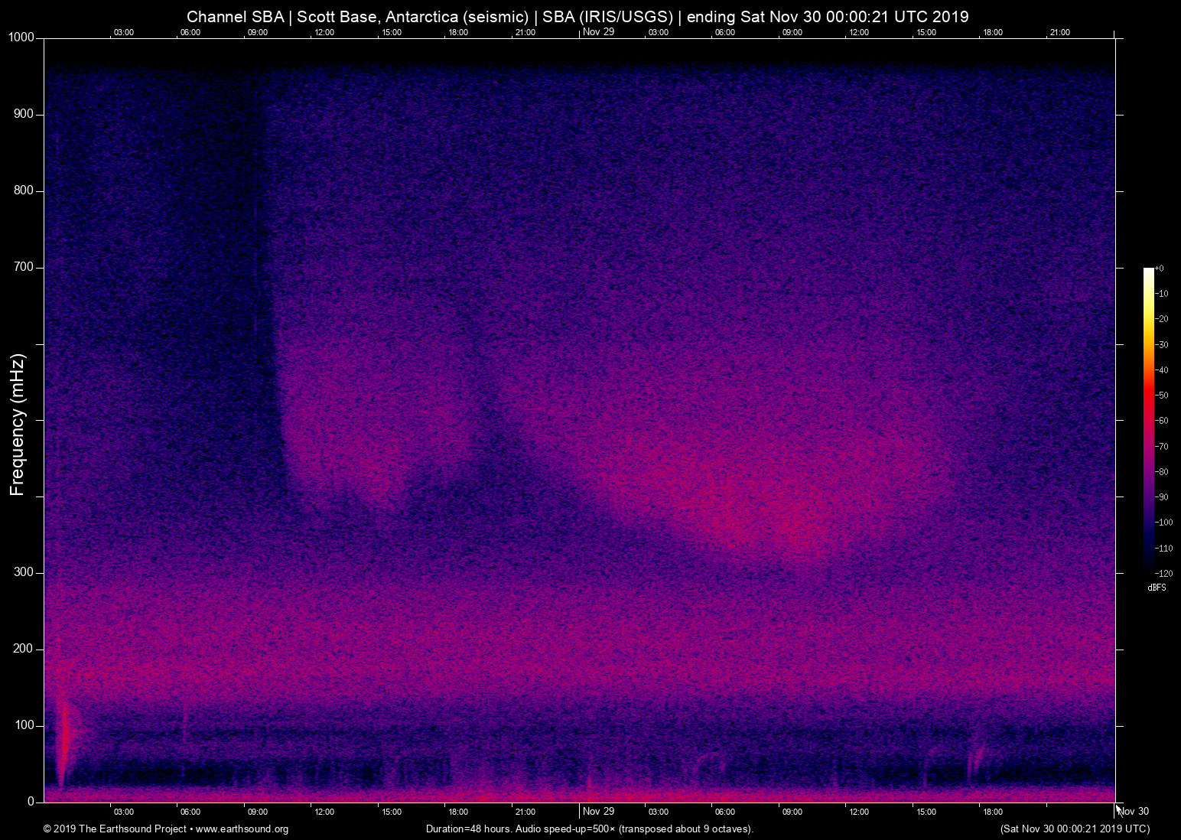The image size is (1181, 840).
Task: Click the "Duration=48 hours. Audio speed-up=500×" caption
Action: click(x=520, y=829)
